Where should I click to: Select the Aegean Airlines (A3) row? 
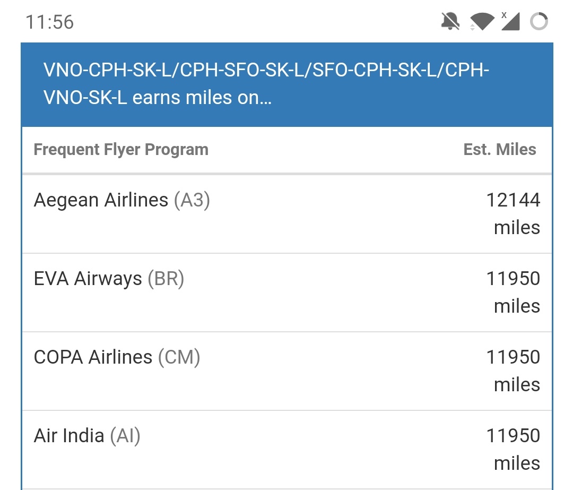pyautogui.click(x=287, y=214)
